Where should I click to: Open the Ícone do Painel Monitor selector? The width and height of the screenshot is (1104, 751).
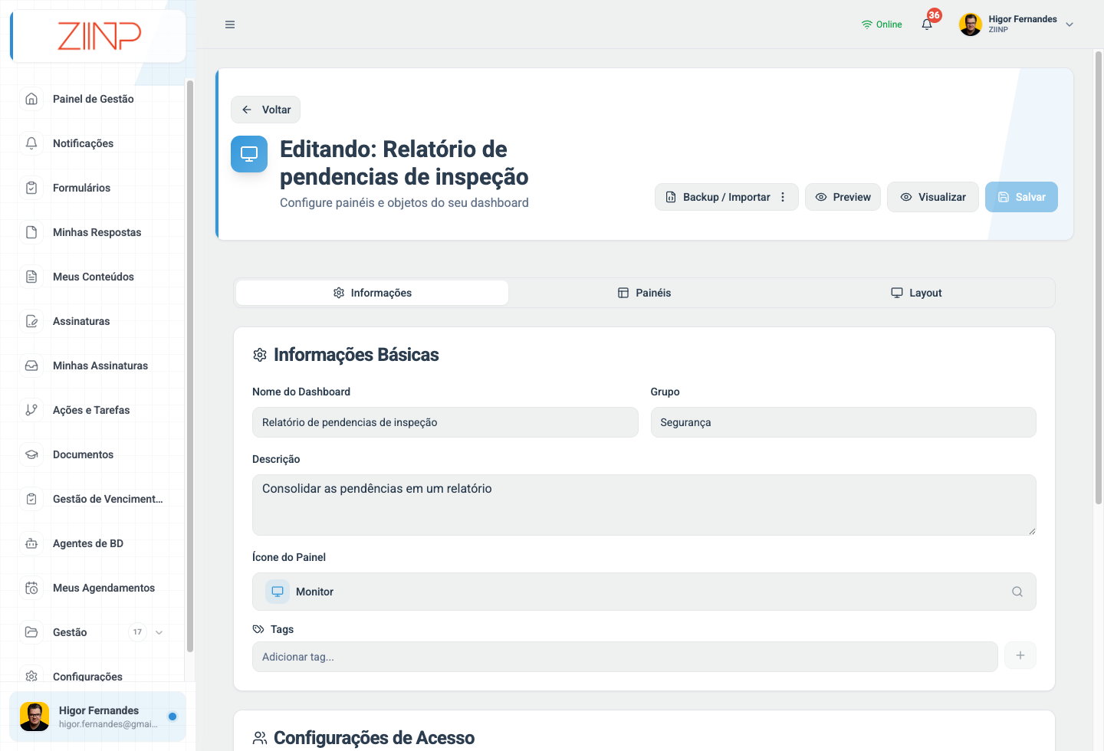(644, 592)
